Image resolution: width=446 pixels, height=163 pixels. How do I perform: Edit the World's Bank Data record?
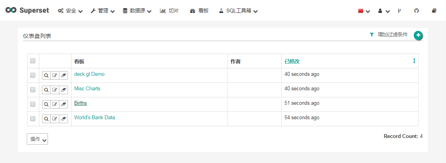55,118
